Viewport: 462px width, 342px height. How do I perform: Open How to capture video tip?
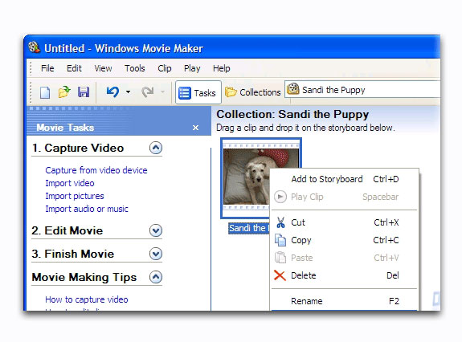coord(87,299)
